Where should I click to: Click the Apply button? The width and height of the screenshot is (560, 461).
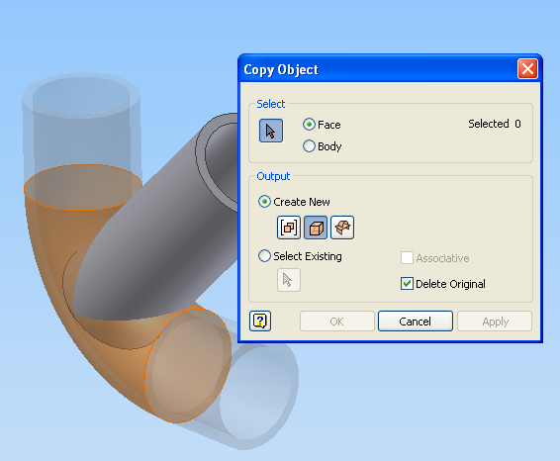click(495, 322)
